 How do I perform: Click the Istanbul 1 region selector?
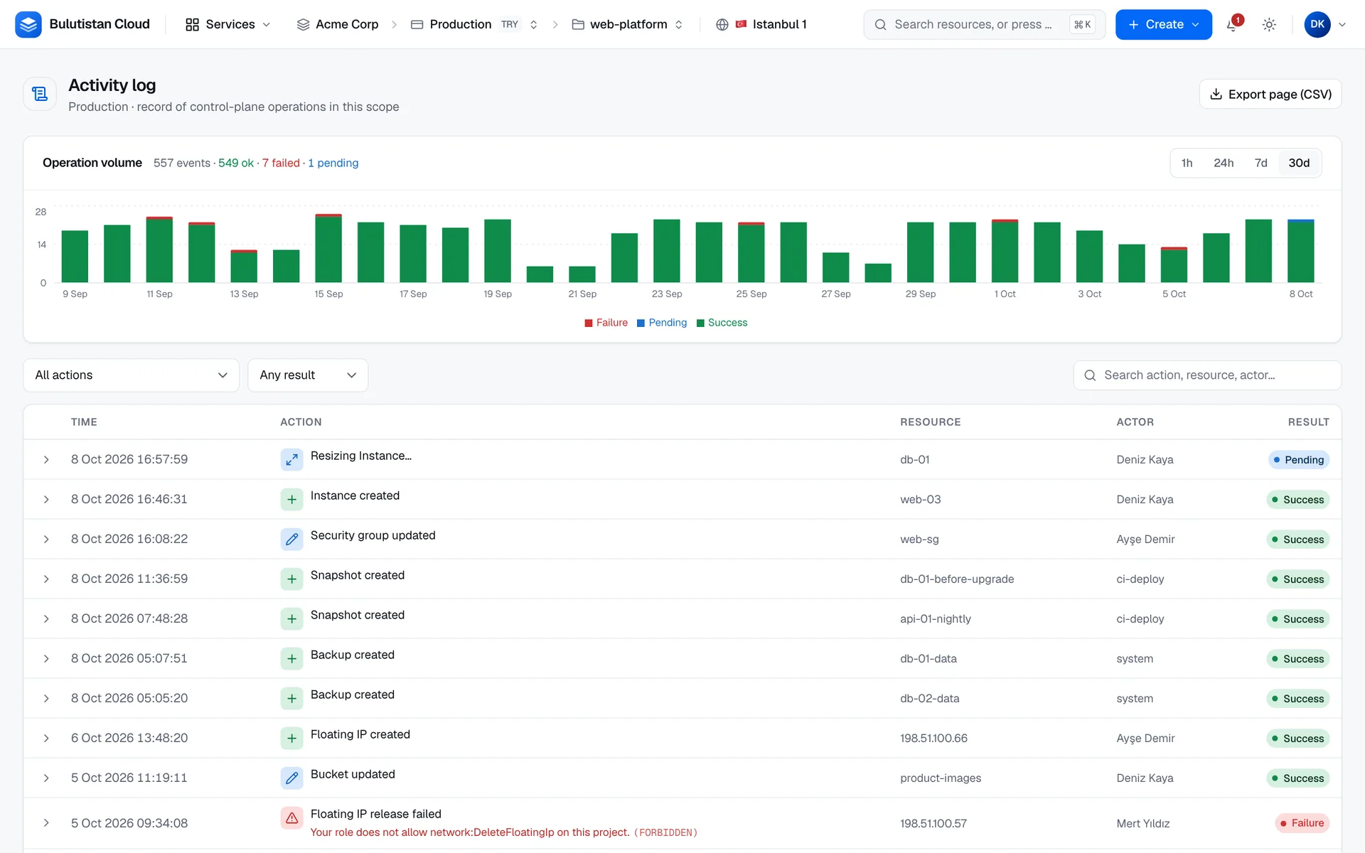(x=761, y=24)
